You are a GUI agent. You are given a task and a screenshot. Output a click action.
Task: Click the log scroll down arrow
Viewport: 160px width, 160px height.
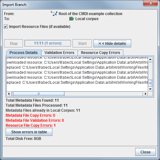tap(150, 89)
